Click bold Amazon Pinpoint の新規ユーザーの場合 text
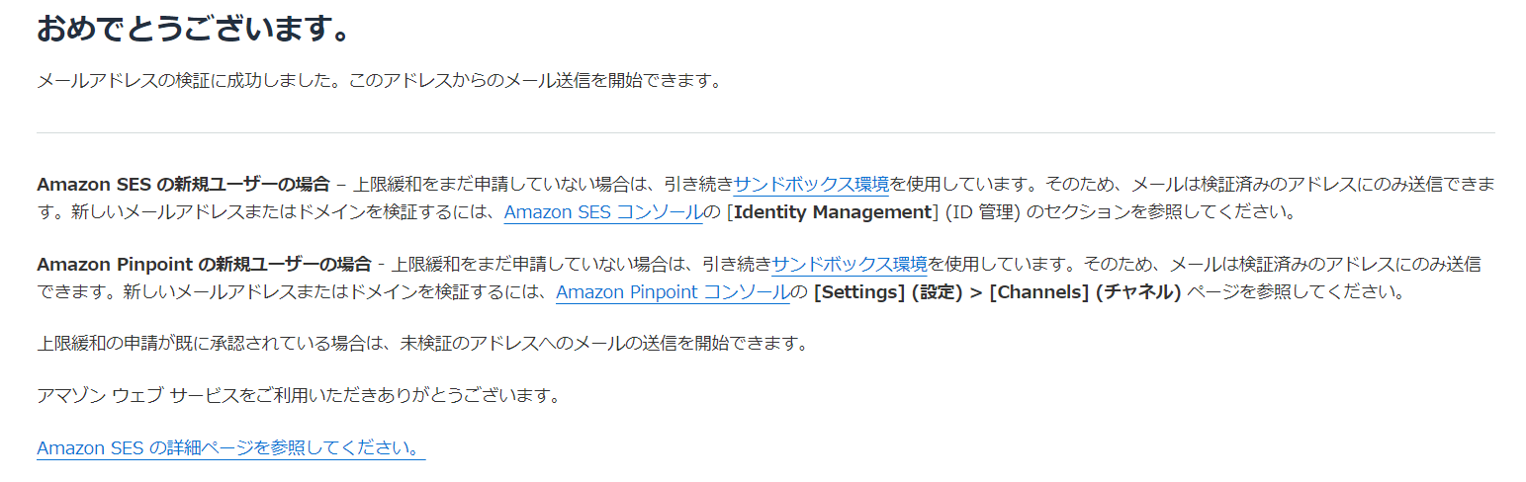This screenshot has height=482, width=1526. pyautogui.click(x=204, y=264)
